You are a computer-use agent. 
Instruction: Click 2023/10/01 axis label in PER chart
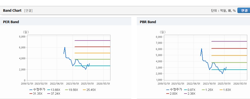coord(72,83)
